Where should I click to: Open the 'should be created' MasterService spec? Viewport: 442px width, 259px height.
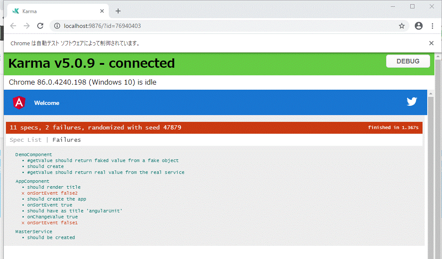51,237
